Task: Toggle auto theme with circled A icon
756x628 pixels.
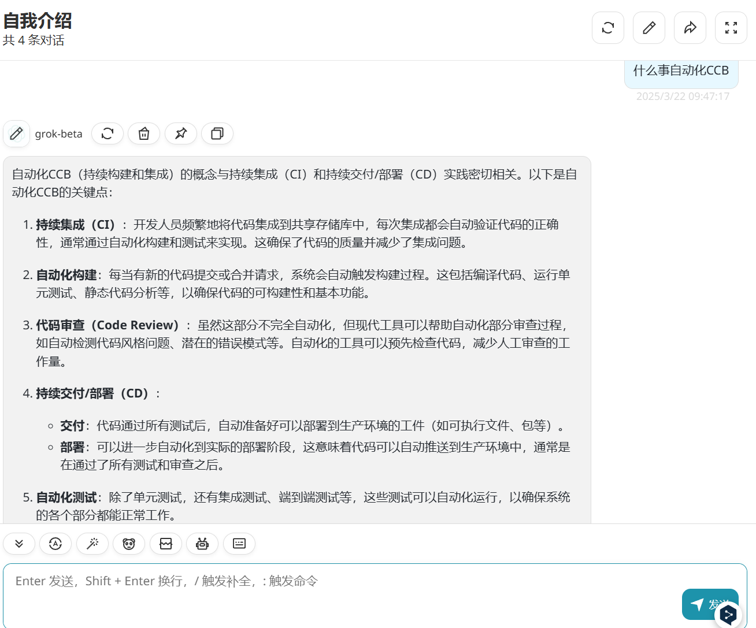Action: coord(55,544)
